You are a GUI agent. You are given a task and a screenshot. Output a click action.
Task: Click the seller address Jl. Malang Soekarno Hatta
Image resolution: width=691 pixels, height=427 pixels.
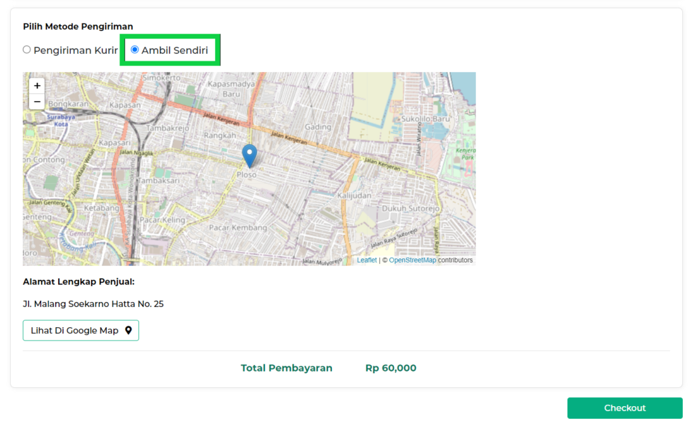click(93, 304)
